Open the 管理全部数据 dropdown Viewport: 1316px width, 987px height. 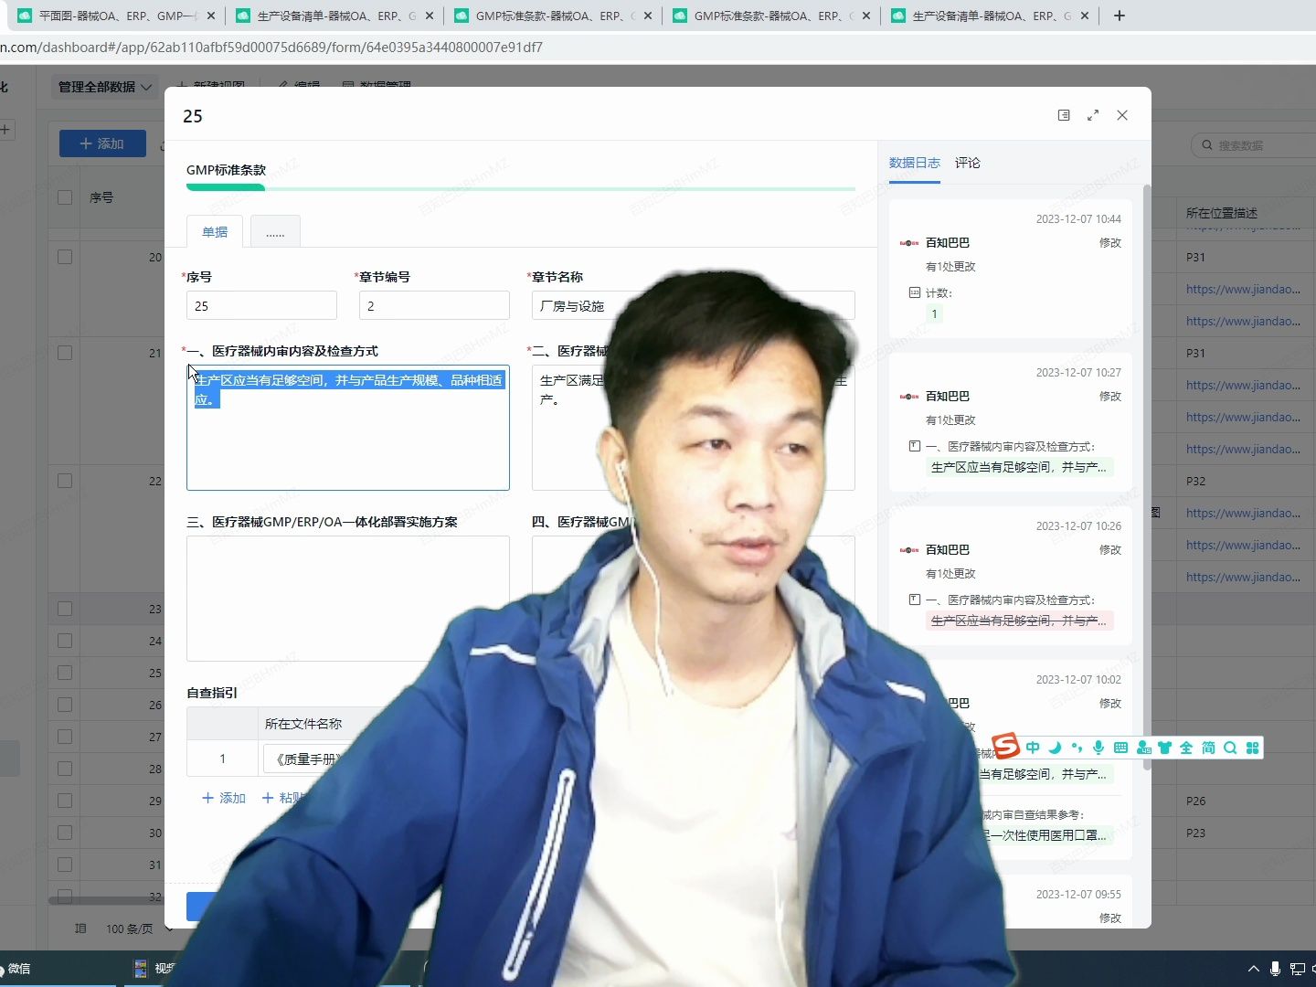coord(103,87)
